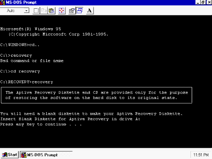212x159 pixels.
Task: Open Font settings with the A icon
Action: point(90,11)
